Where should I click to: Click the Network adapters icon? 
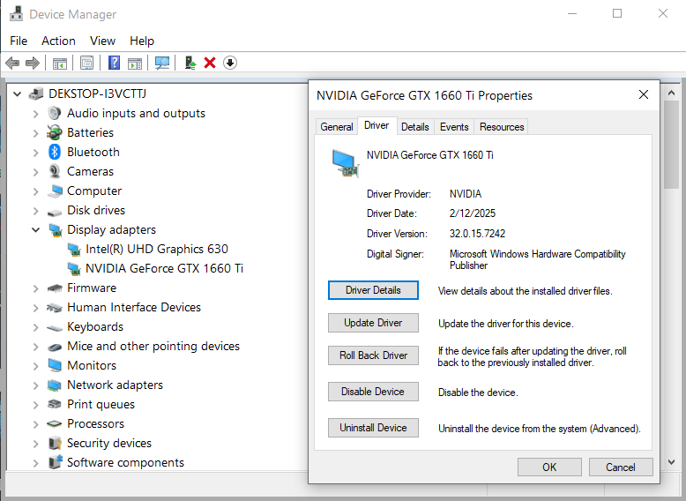[x=55, y=385]
